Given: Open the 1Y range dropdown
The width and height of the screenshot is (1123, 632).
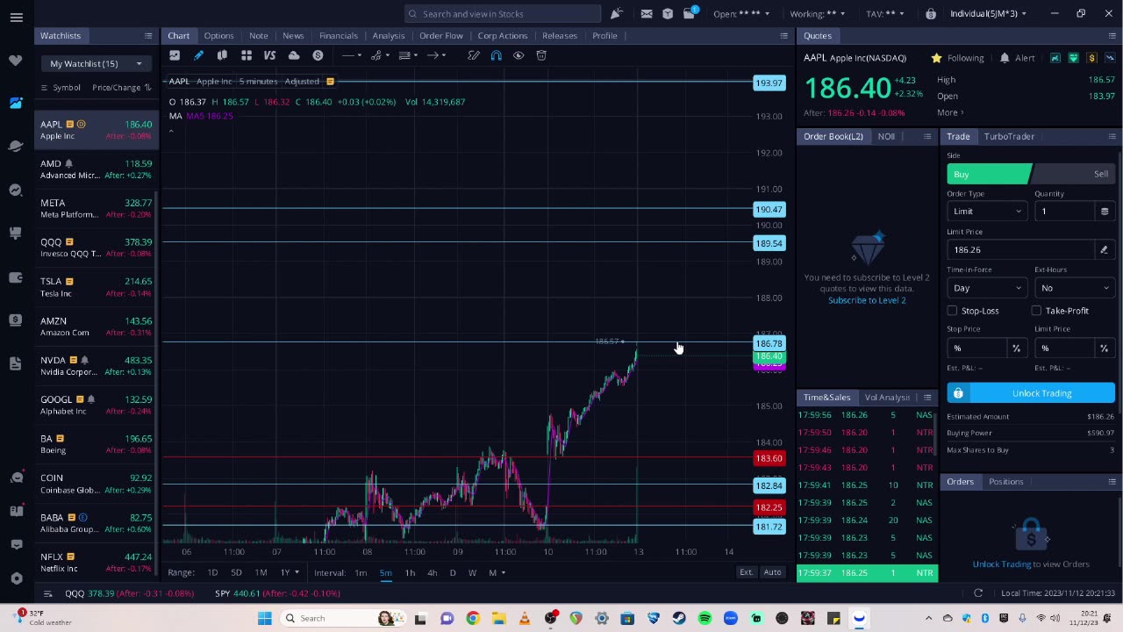Looking at the screenshot, I should click(289, 572).
